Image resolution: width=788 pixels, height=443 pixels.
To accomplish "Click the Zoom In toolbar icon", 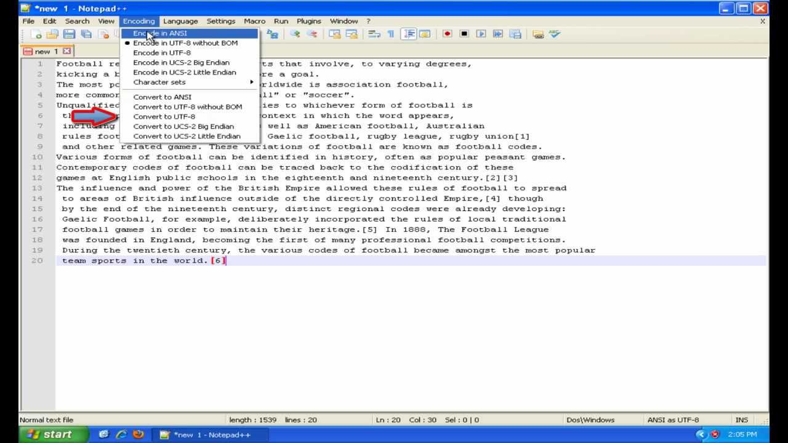I will tap(295, 34).
